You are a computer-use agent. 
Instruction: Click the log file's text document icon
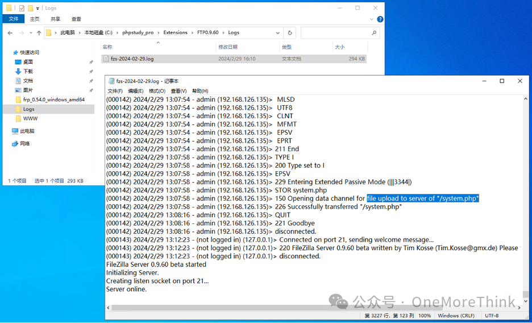pyautogui.click(x=106, y=59)
